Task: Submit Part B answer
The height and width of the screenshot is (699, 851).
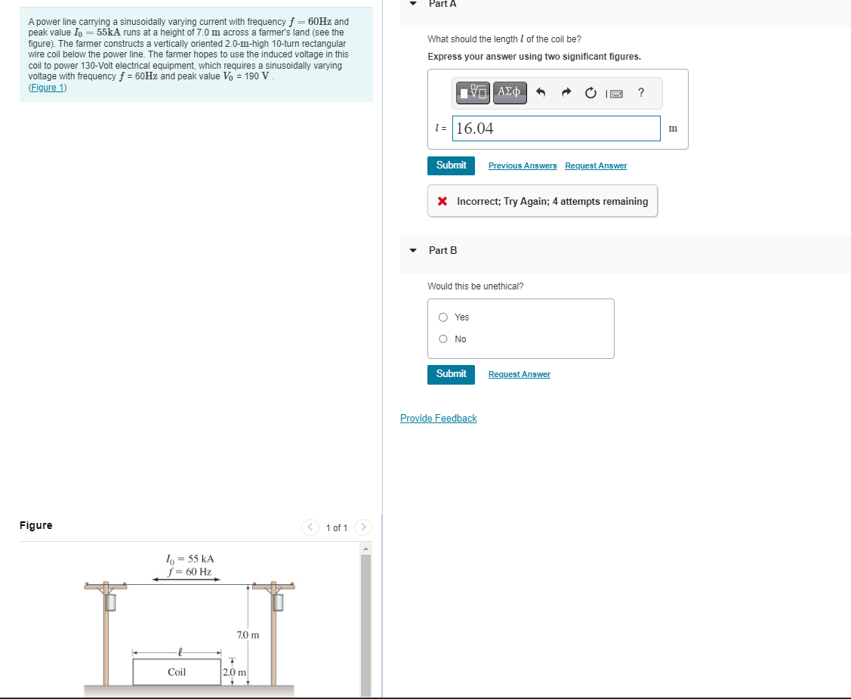Action: (451, 374)
